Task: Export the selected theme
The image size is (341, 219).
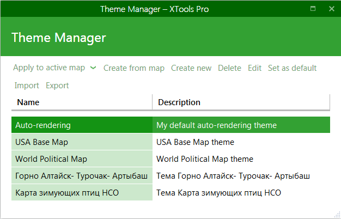Action: pyautogui.click(x=57, y=86)
